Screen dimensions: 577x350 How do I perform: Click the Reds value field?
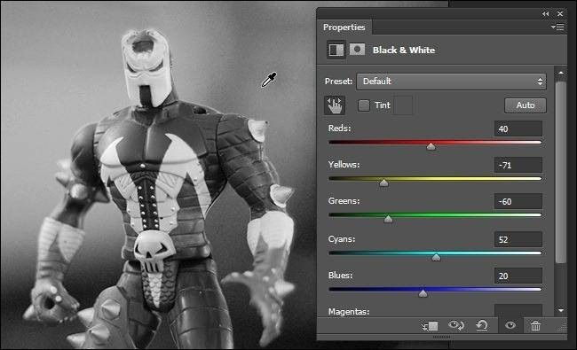[x=518, y=128]
